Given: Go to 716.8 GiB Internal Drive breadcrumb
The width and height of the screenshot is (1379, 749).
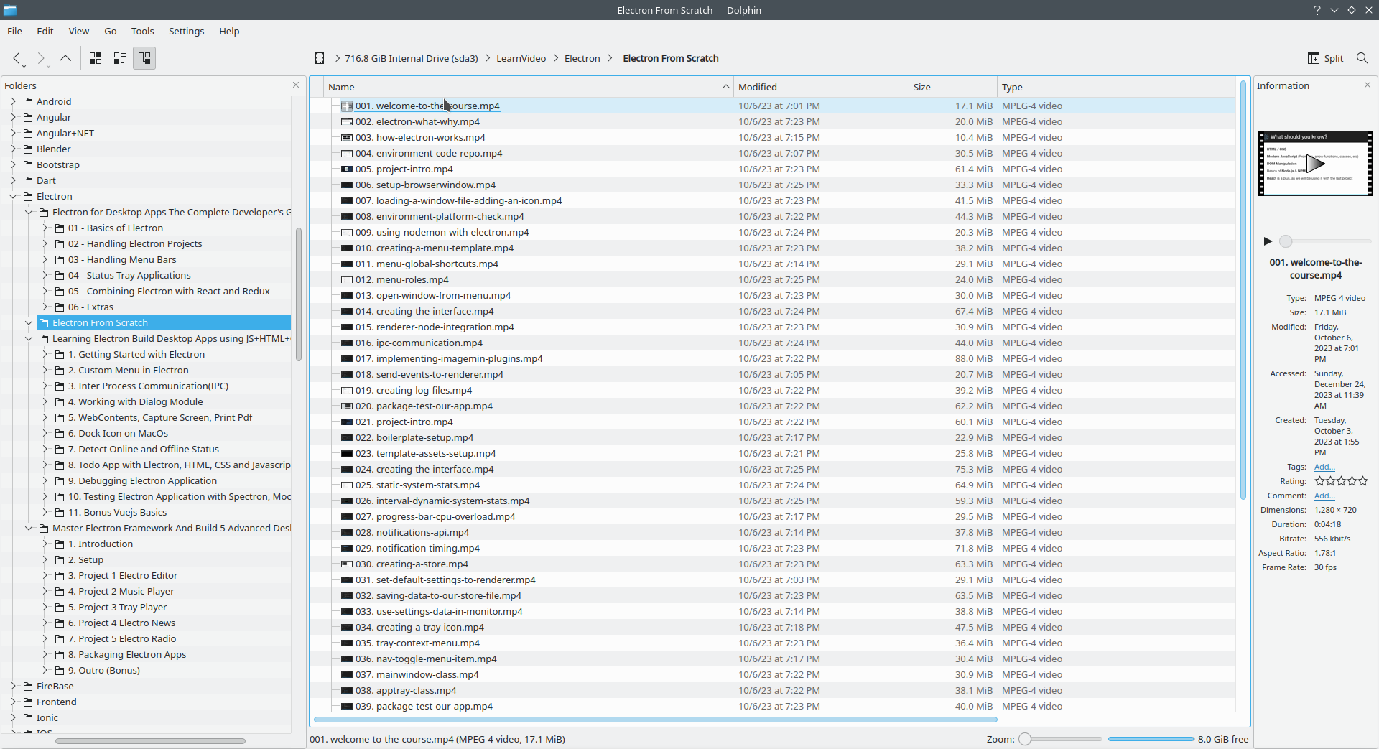Looking at the screenshot, I should [412, 58].
